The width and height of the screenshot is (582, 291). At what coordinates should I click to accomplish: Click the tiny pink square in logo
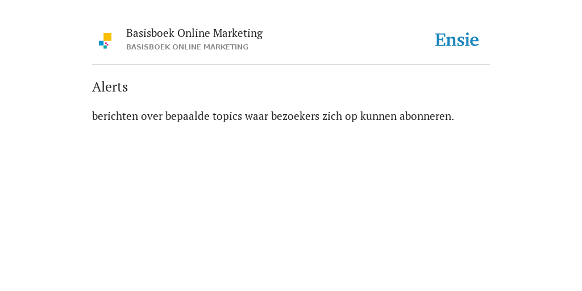point(107,44)
